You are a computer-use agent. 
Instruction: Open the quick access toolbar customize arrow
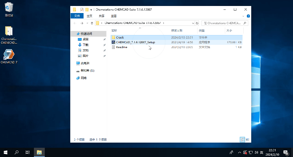(91, 10)
